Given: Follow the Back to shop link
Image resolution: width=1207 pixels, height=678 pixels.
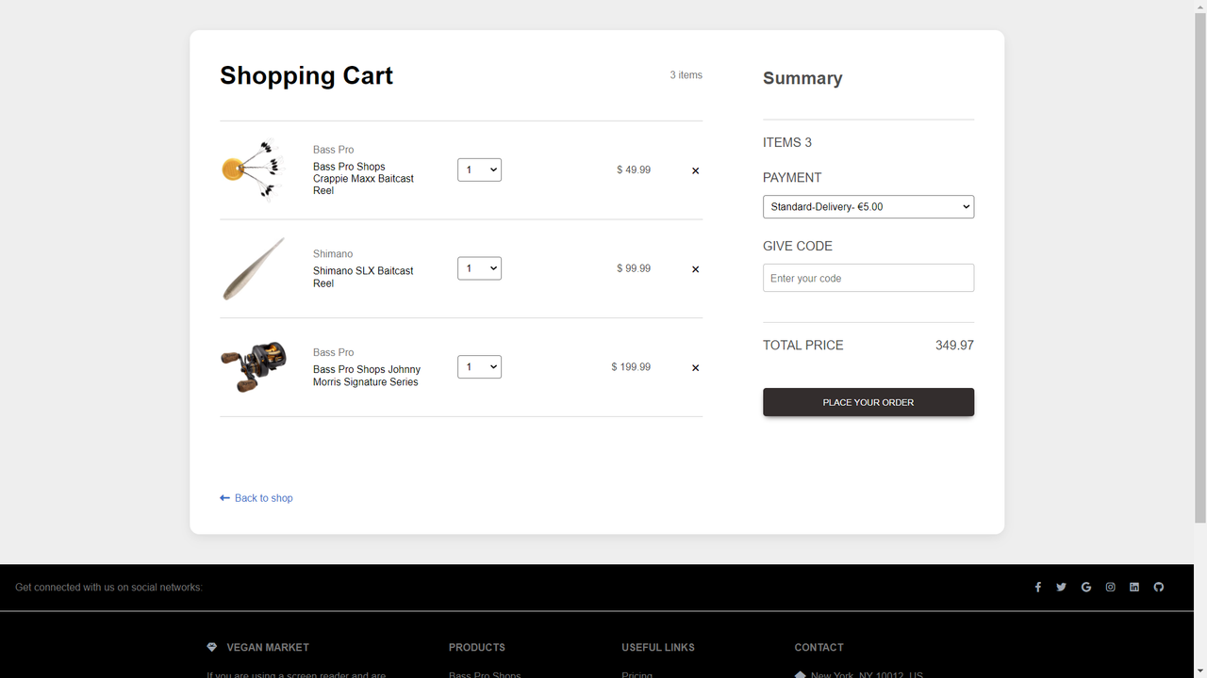Looking at the screenshot, I should pos(256,498).
